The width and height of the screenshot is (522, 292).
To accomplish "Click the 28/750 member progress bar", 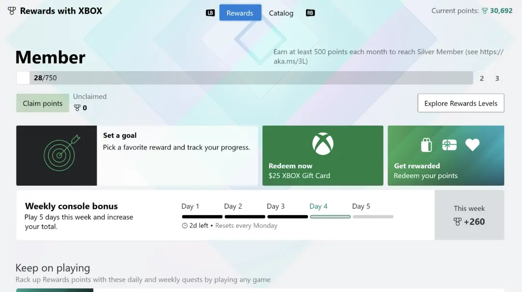I will [x=245, y=78].
